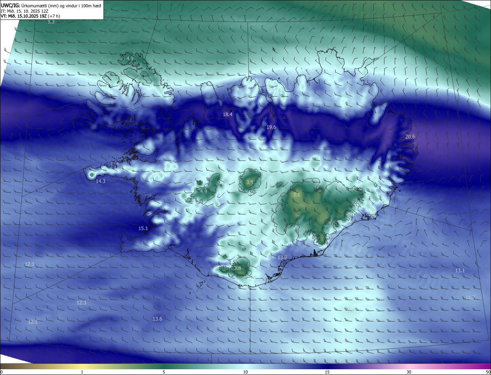Click the 3.5 value on the central glacier
The image size is (491, 375).
(250, 182)
